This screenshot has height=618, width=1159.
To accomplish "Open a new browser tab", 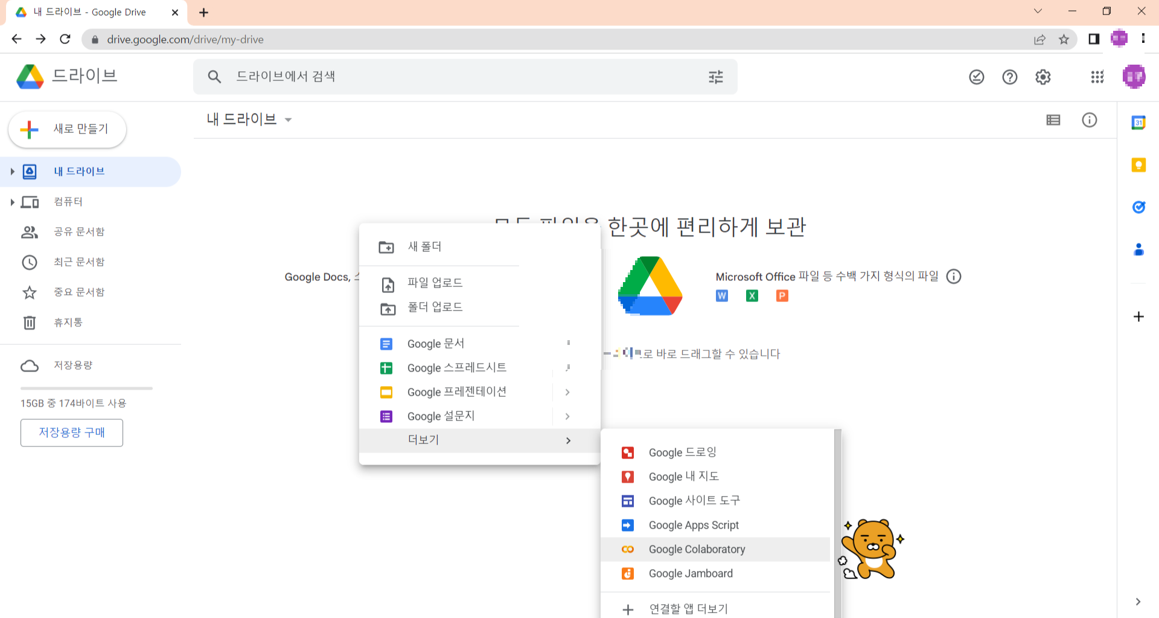I will click(204, 12).
